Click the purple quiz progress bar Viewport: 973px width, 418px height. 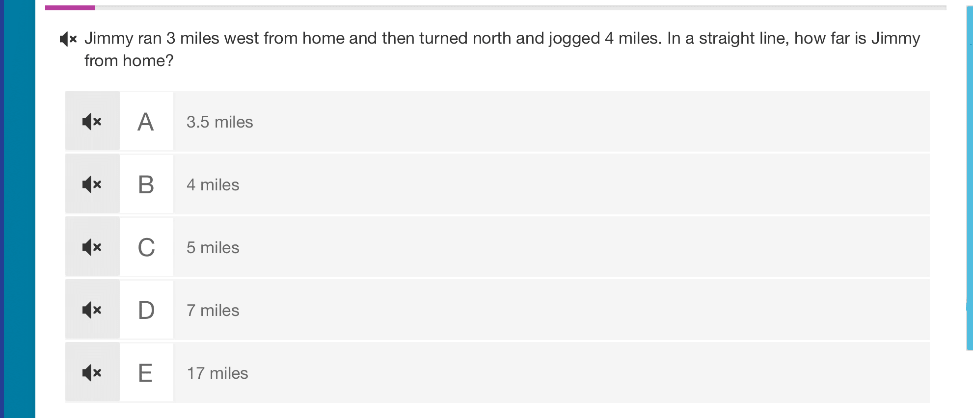click(x=70, y=7)
